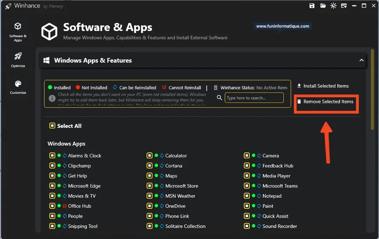Click the reinstall icon next to Phone Link
Image resolution: width=379 pixels, height=239 pixels.
tap(162, 216)
